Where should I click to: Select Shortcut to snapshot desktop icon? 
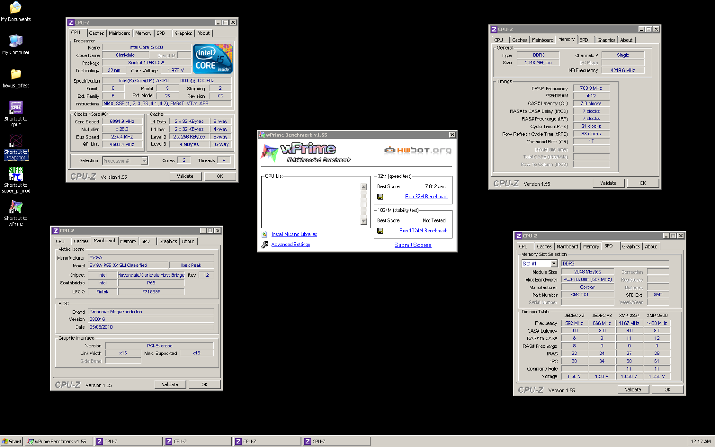[x=16, y=147]
